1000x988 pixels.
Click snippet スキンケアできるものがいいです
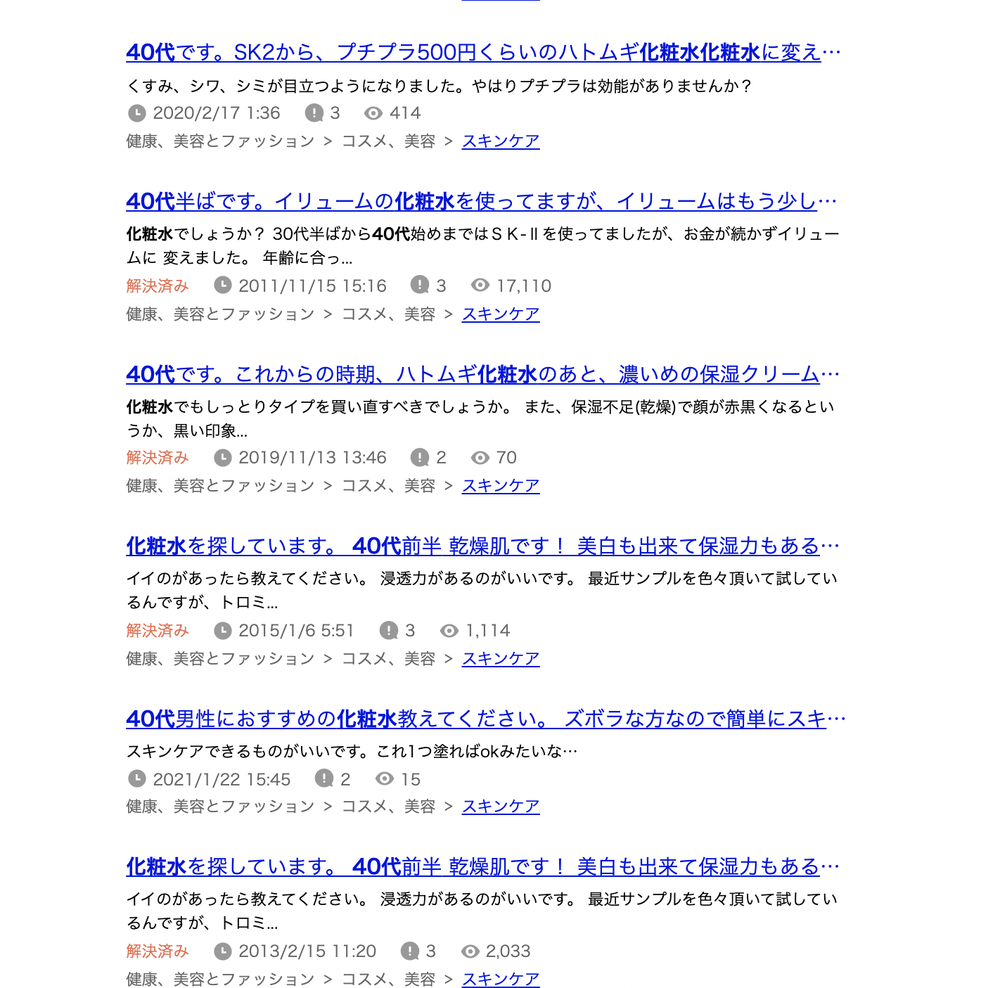tap(352, 752)
